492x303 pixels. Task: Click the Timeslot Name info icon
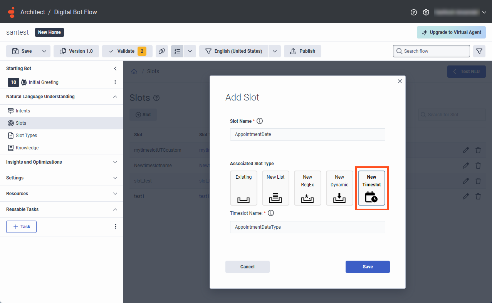(x=271, y=213)
